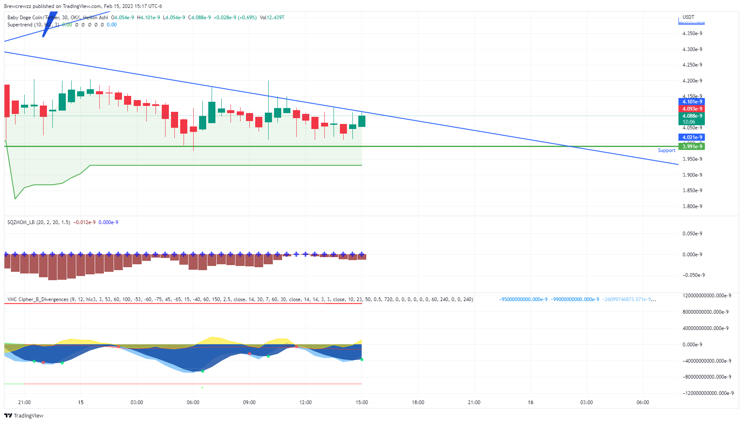Click the 3.850e-9 price axis label

[x=692, y=191]
